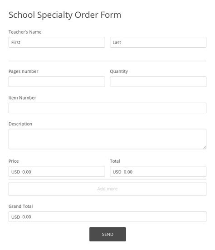215x250 pixels.
Task: Click the Item Number label
Action: pos(22,98)
